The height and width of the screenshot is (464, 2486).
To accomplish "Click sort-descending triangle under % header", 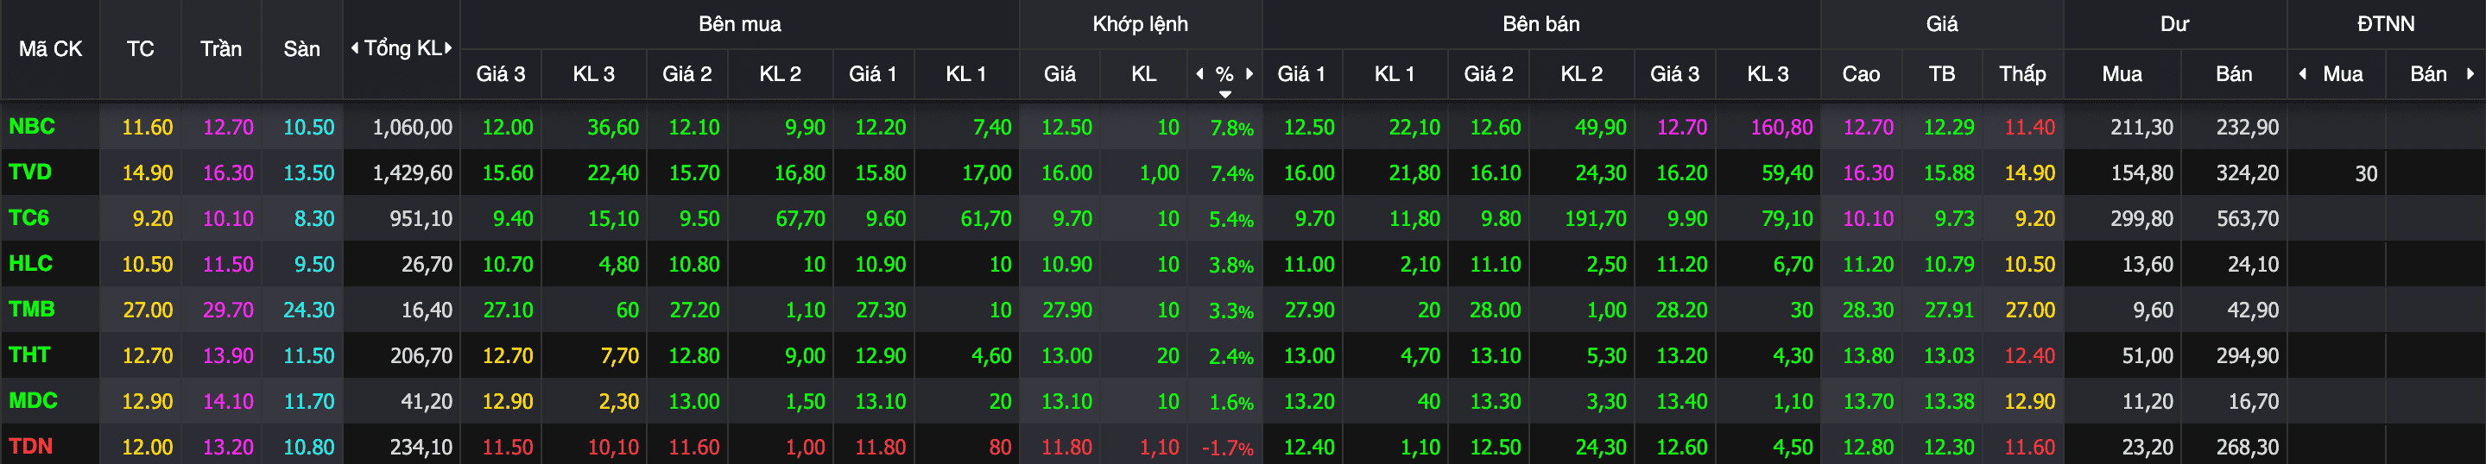I will coord(1224,95).
